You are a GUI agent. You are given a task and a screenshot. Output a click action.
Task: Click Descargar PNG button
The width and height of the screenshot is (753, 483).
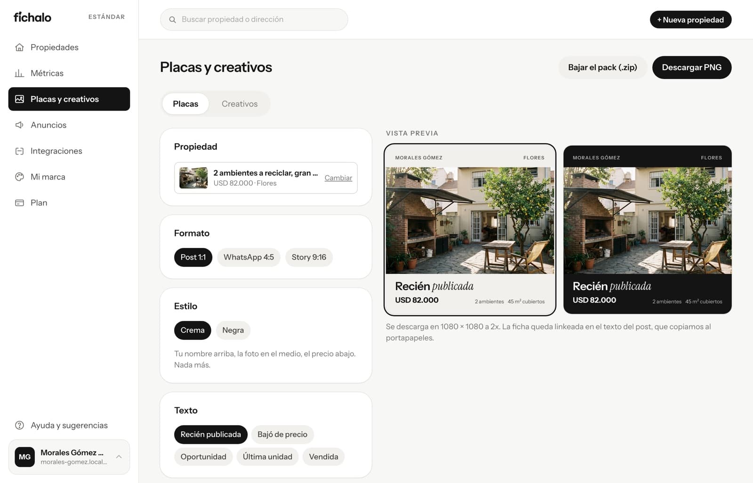[692, 67]
